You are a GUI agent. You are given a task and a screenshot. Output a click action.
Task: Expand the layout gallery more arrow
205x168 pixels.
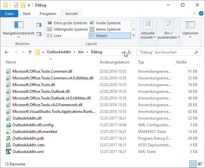pyautogui.click(x=133, y=36)
